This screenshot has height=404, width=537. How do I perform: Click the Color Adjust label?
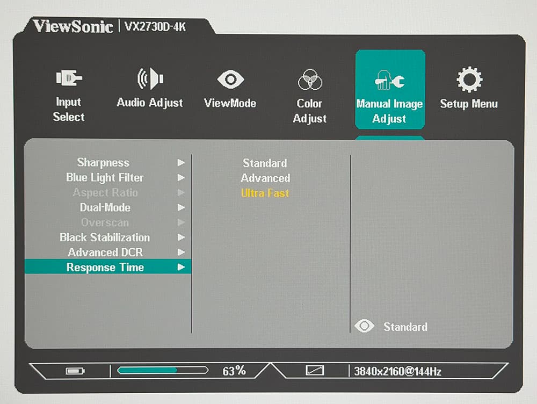point(310,111)
